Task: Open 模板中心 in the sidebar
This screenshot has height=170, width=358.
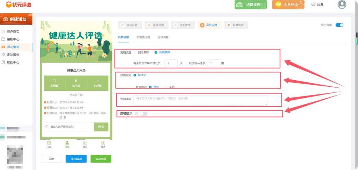Action: click(13, 39)
